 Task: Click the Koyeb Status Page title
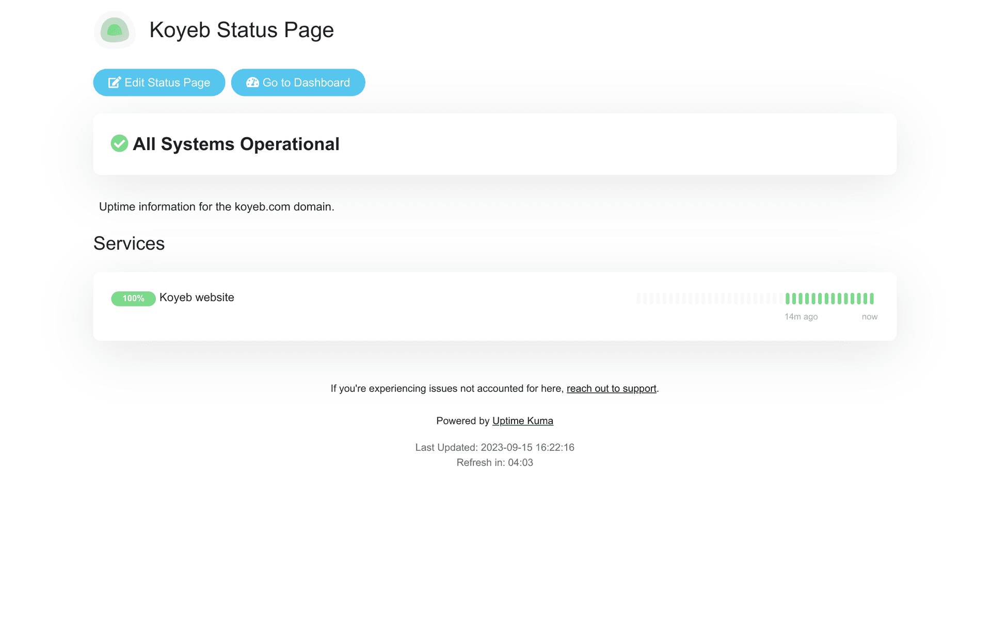coord(242,30)
